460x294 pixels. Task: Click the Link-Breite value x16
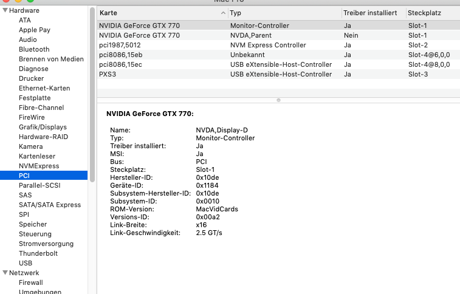(x=201, y=225)
